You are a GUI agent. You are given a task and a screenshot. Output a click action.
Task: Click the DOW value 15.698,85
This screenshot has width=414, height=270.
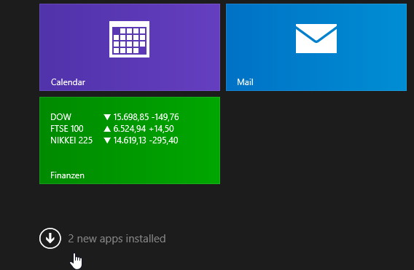coord(131,117)
